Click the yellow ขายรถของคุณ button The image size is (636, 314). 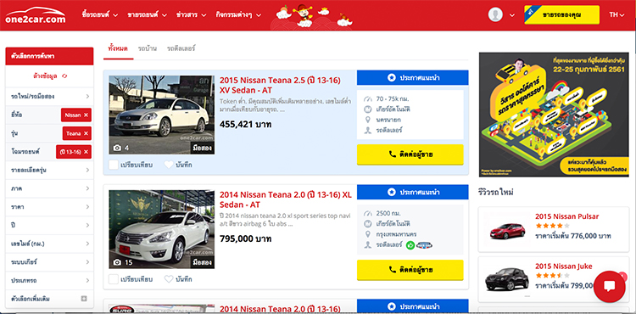(x=561, y=15)
